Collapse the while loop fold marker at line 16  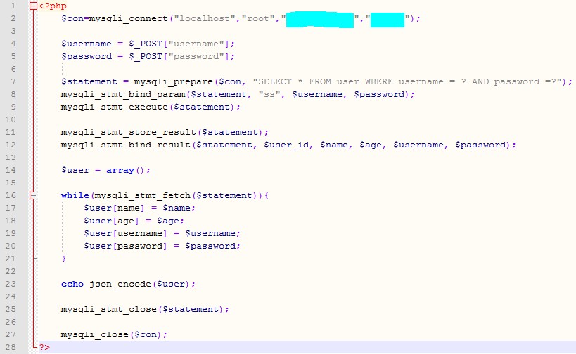pos(34,195)
